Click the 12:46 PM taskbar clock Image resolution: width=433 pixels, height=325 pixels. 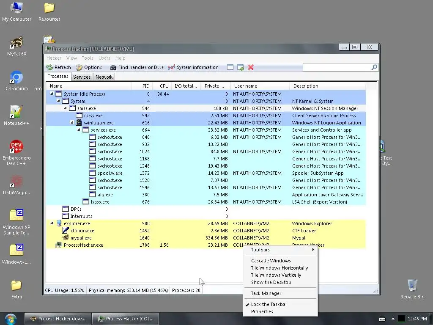[x=417, y=319]
